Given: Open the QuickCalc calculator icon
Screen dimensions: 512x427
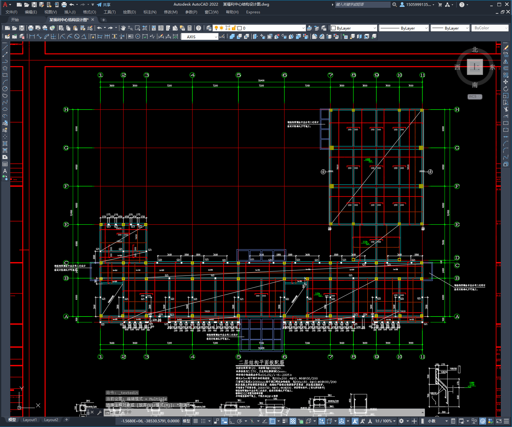Looking at the screenshot, I should coord(190,28).
